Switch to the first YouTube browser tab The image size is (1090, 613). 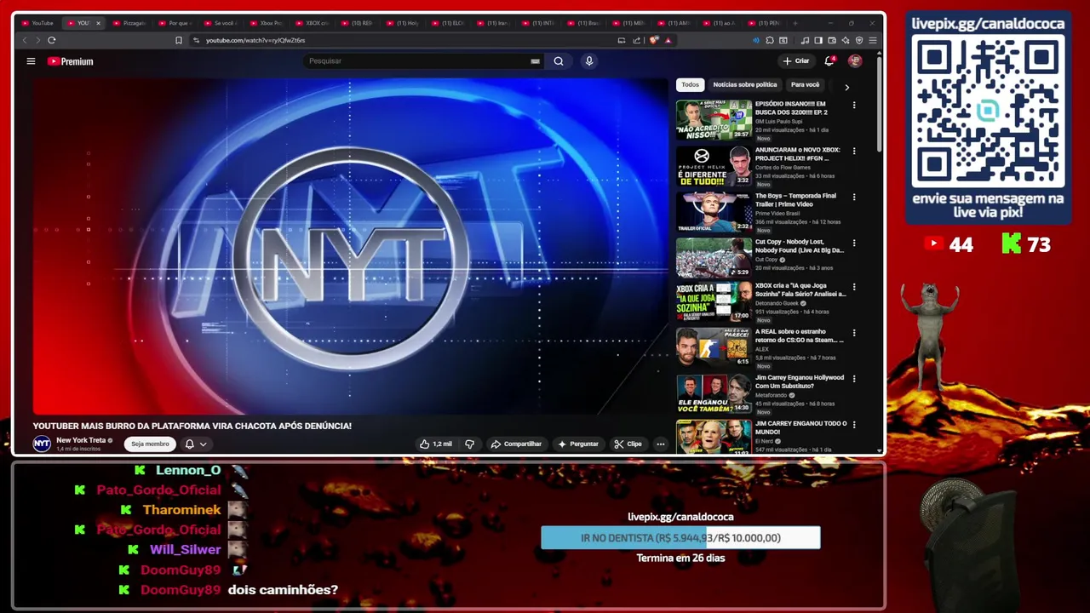point(37,23)
